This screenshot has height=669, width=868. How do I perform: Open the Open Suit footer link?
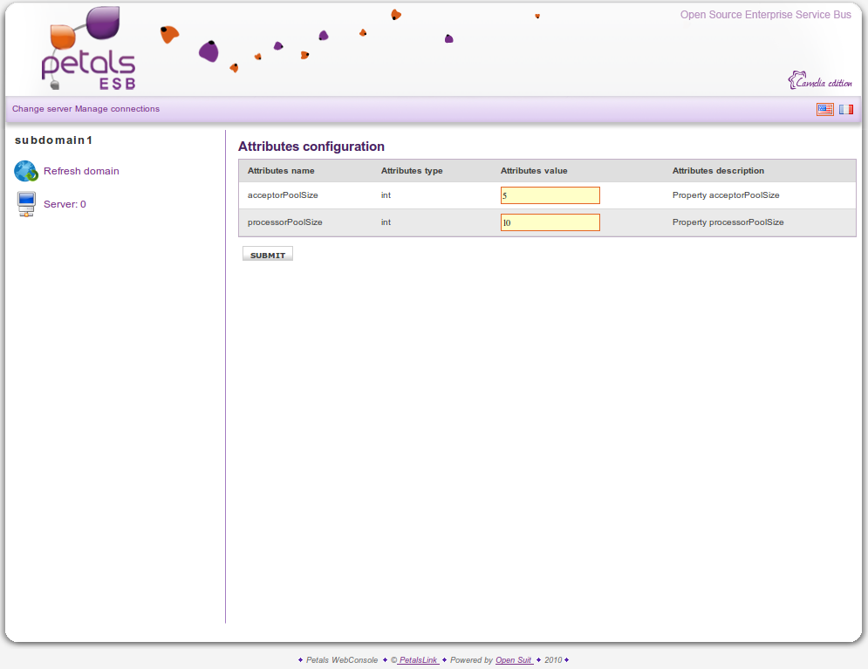(x=514, y=660)
